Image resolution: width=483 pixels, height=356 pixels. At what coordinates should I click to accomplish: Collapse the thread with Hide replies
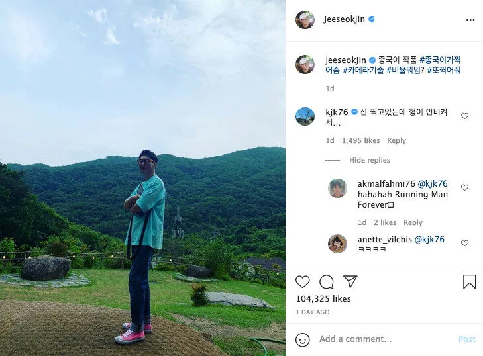pos(369,160)
